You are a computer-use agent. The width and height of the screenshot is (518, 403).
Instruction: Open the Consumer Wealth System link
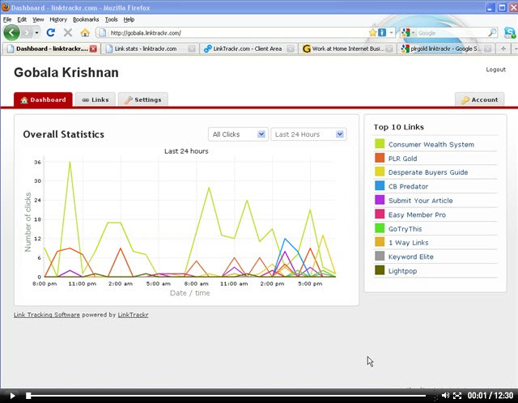[431, 144]
